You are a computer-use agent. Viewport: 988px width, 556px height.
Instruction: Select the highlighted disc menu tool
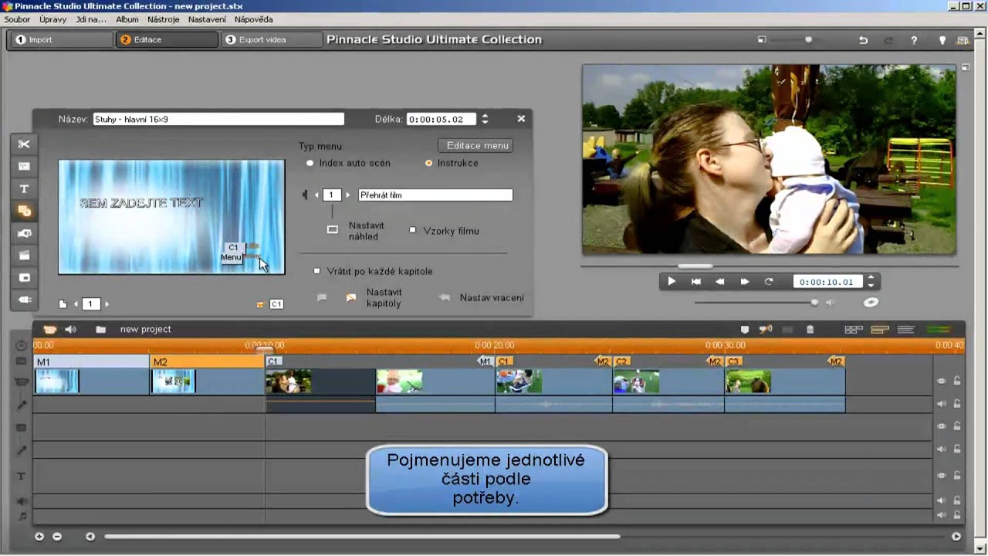click(x=24, y=211)
